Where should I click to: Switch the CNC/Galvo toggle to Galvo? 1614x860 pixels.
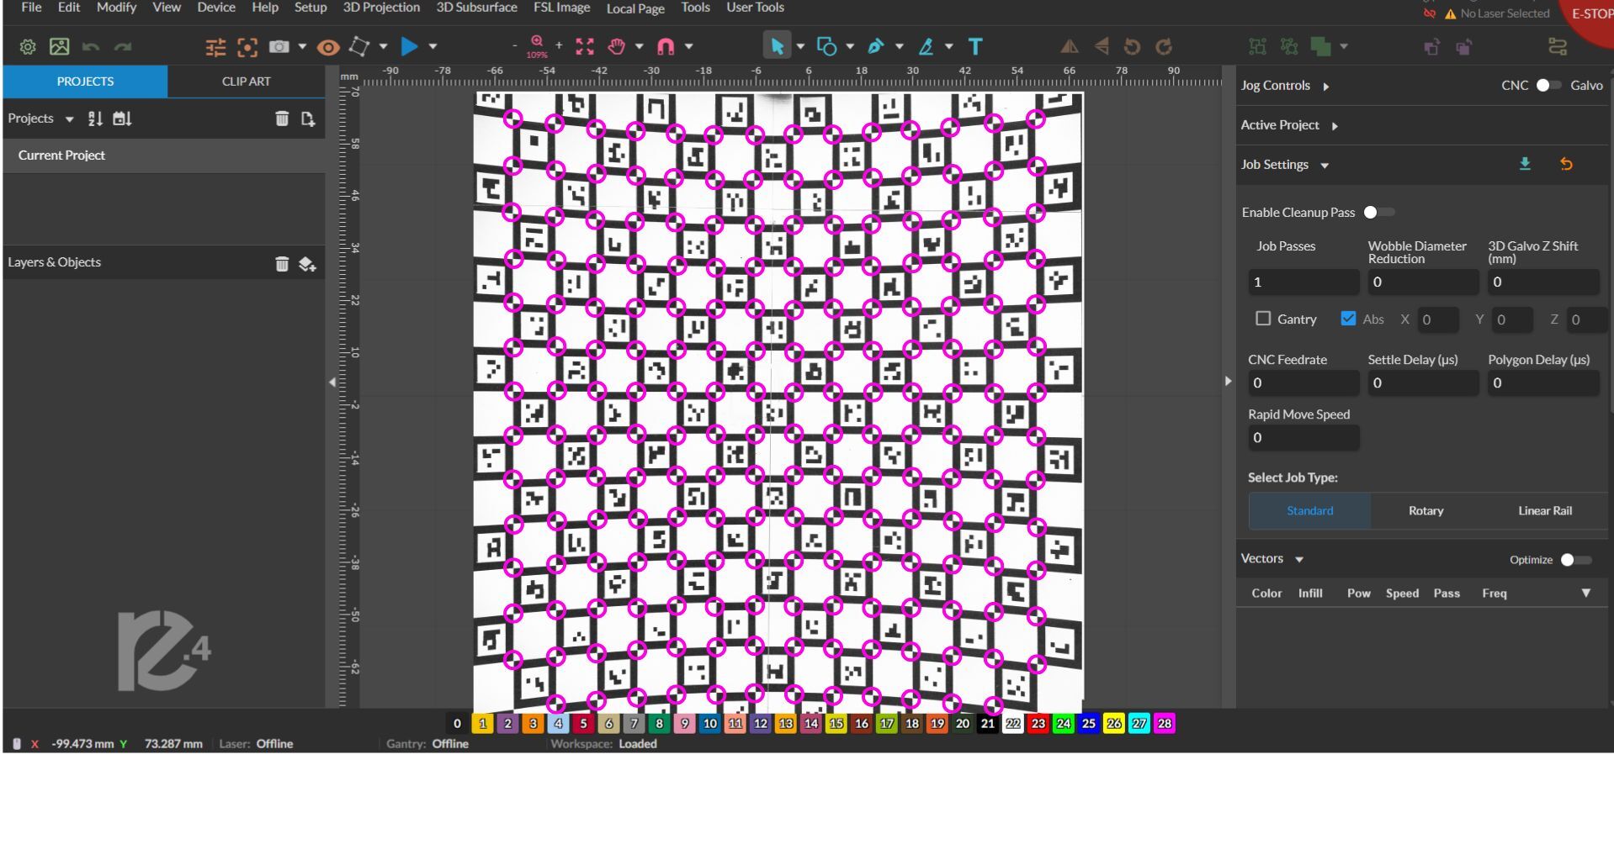click(x=1550, y=85)
